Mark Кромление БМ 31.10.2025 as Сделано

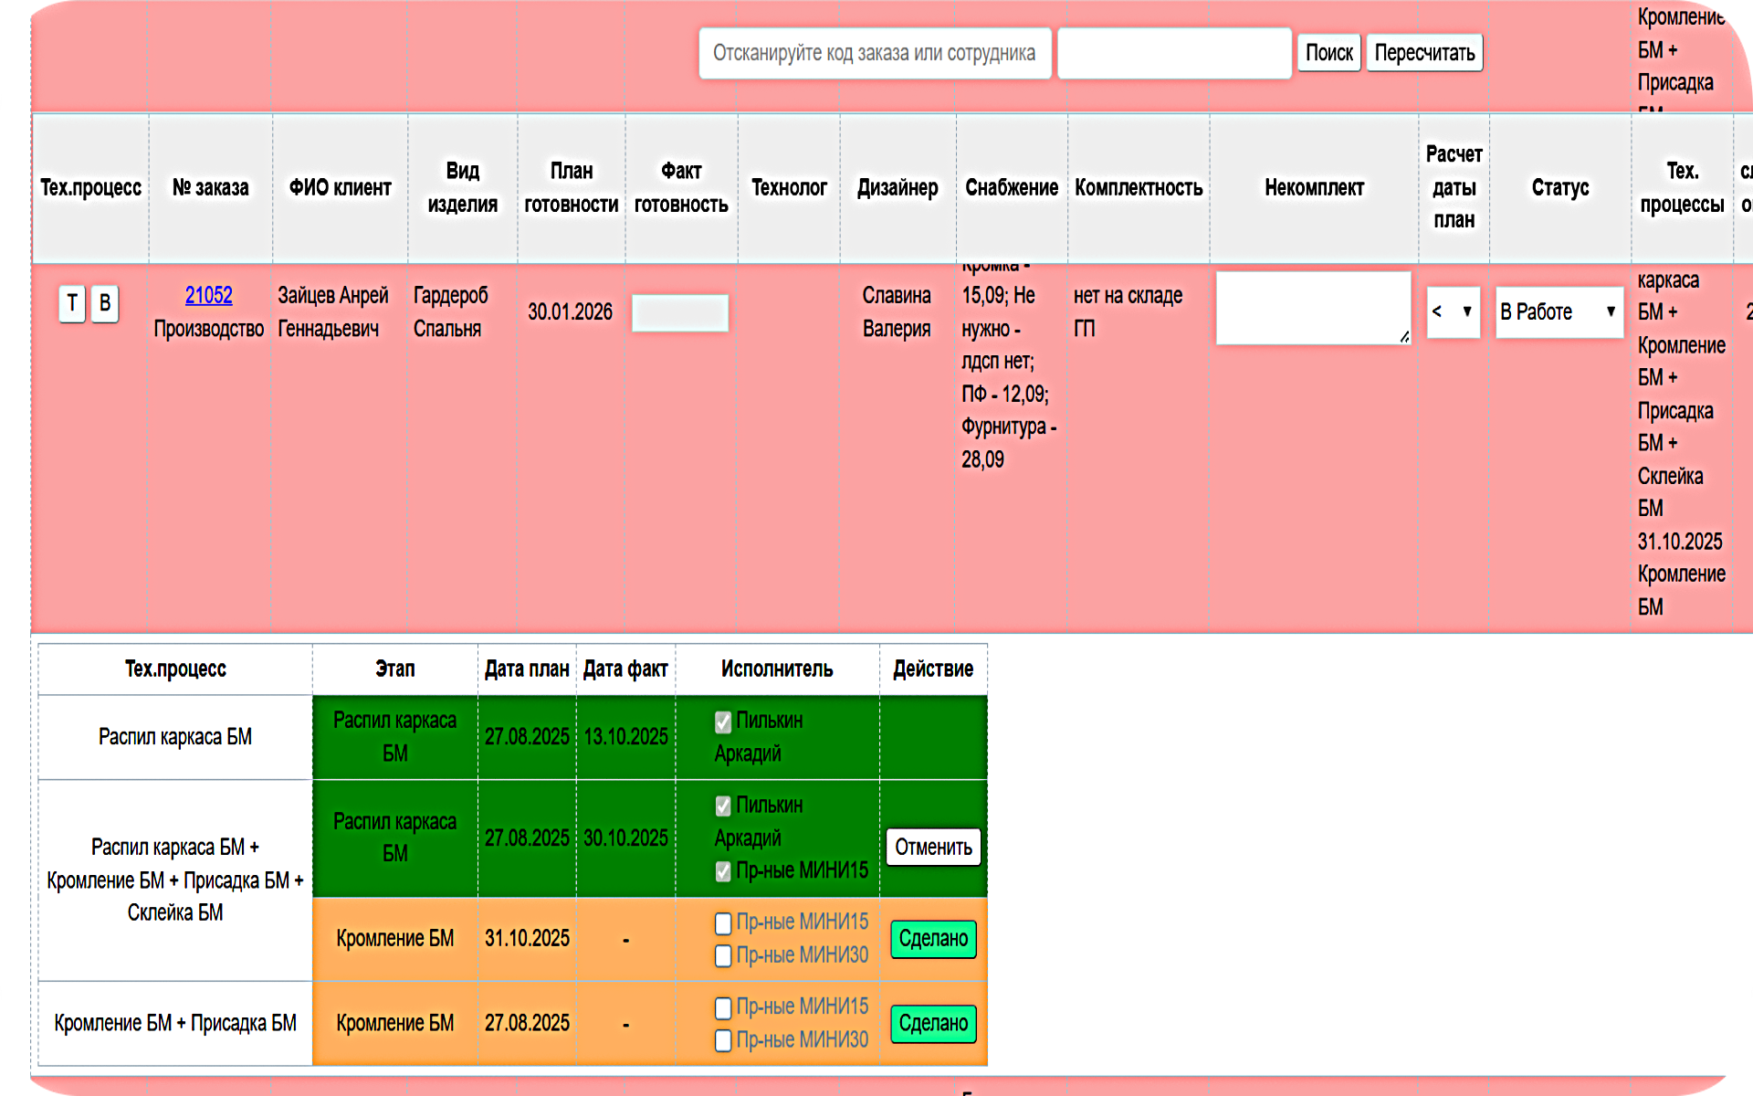[933, 939]
